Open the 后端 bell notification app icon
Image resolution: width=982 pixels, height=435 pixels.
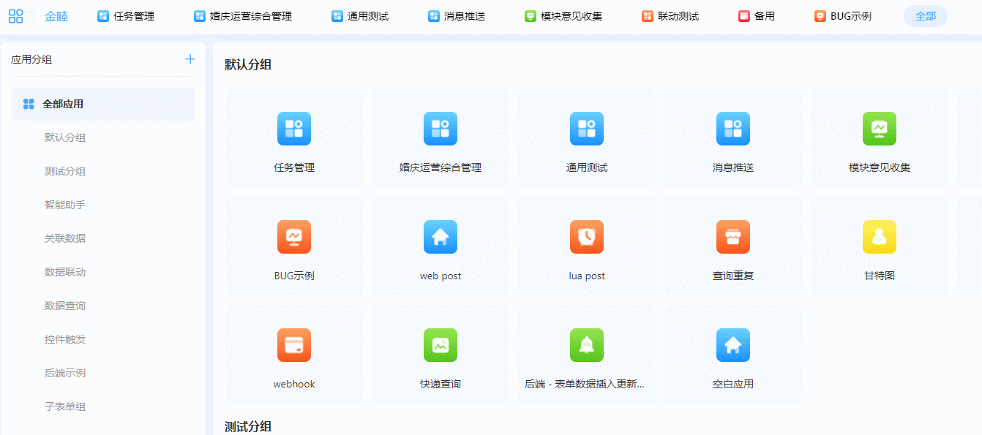(x=587, y=345)
